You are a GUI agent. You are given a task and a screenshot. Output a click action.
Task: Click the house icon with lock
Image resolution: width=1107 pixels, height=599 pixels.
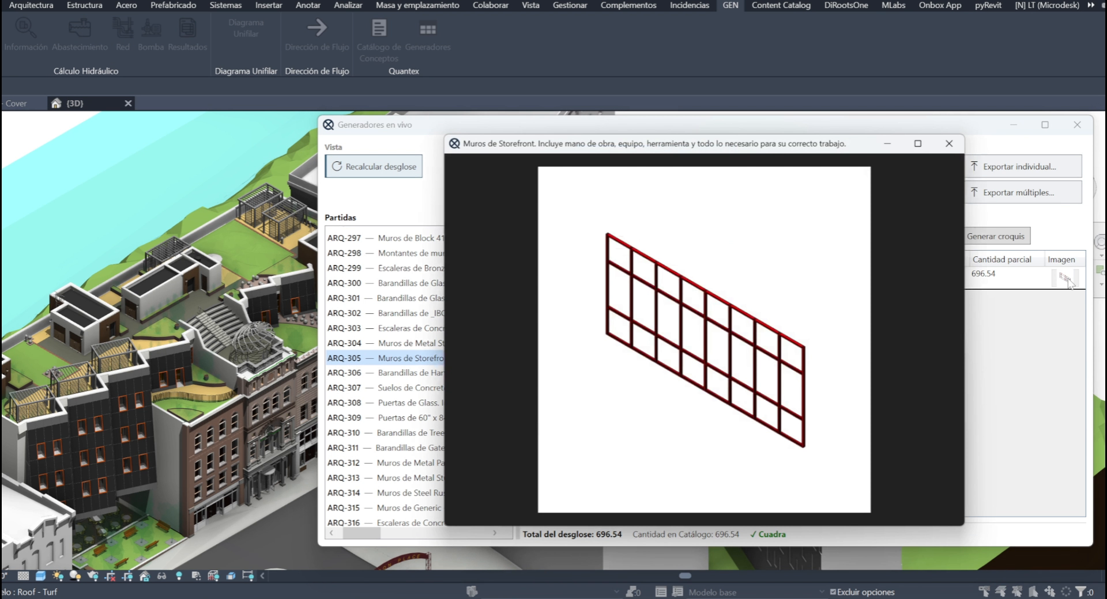[x=145, y=576]
